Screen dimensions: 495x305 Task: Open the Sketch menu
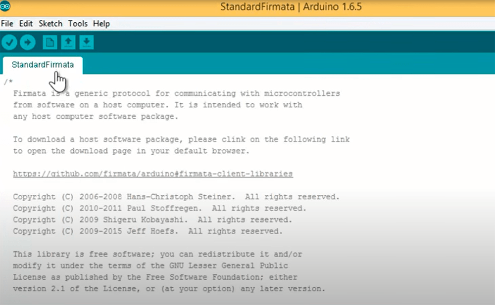click(50, 24)
